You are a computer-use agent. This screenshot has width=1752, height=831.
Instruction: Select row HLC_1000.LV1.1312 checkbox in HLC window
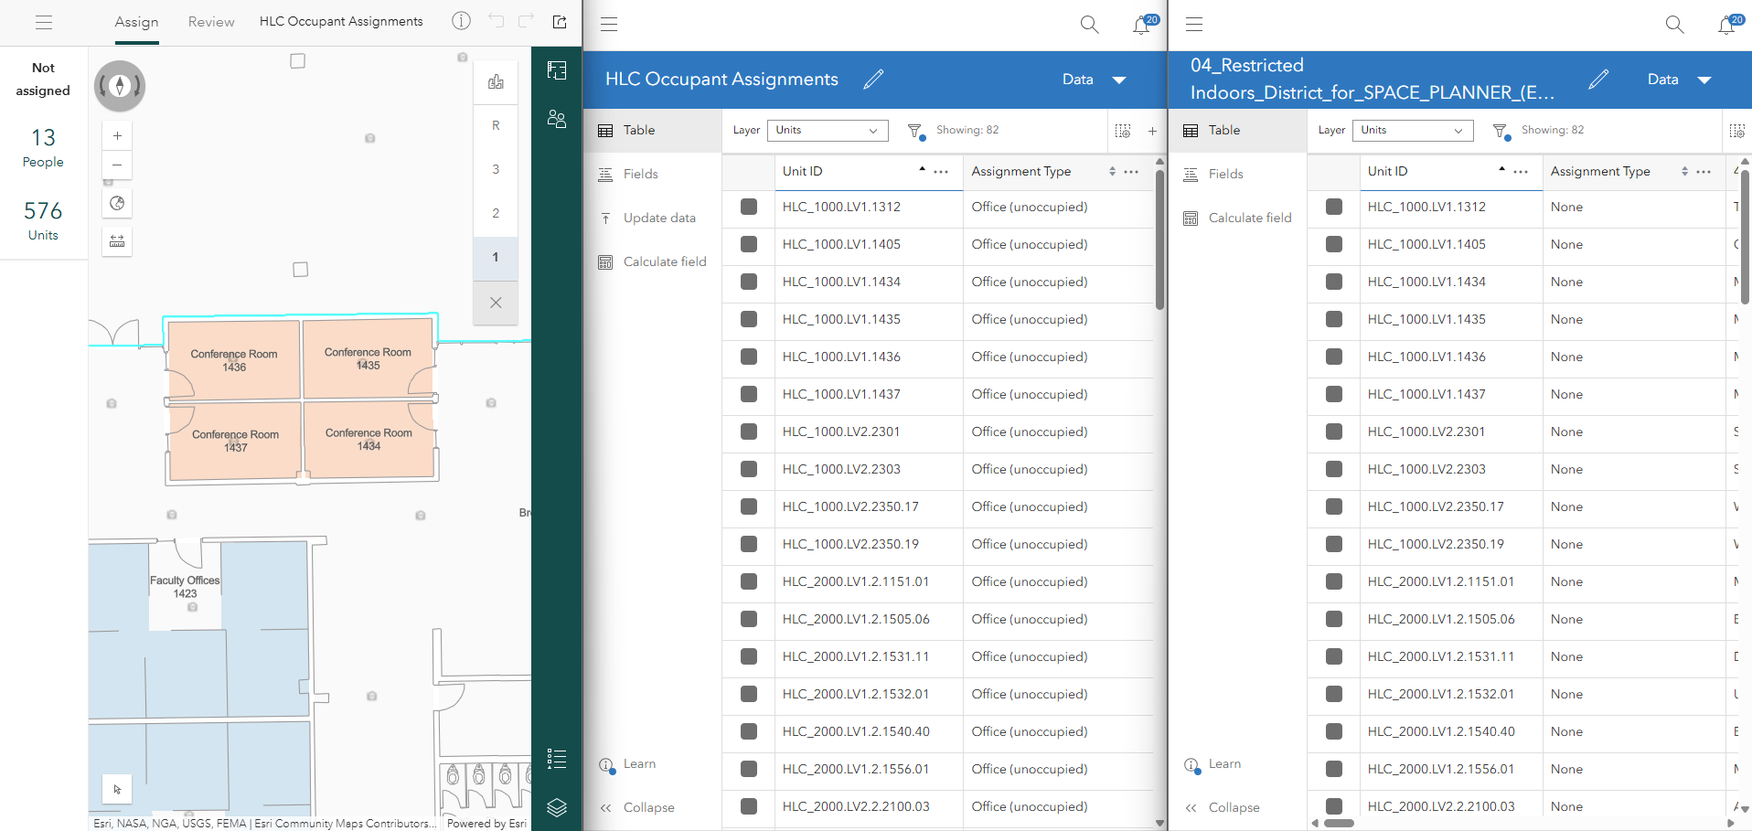tap(749, 207)
